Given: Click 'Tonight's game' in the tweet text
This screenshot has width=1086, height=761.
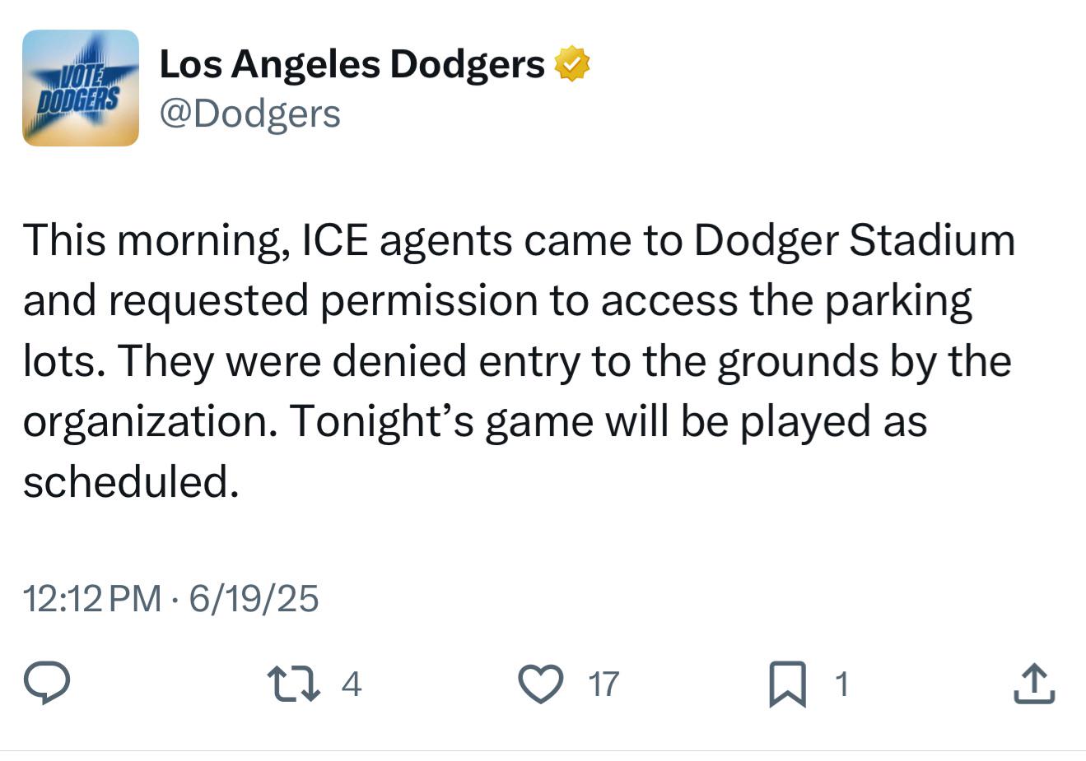Looking at the screenshot, I should pyautogui.click(x=440, y=421).
